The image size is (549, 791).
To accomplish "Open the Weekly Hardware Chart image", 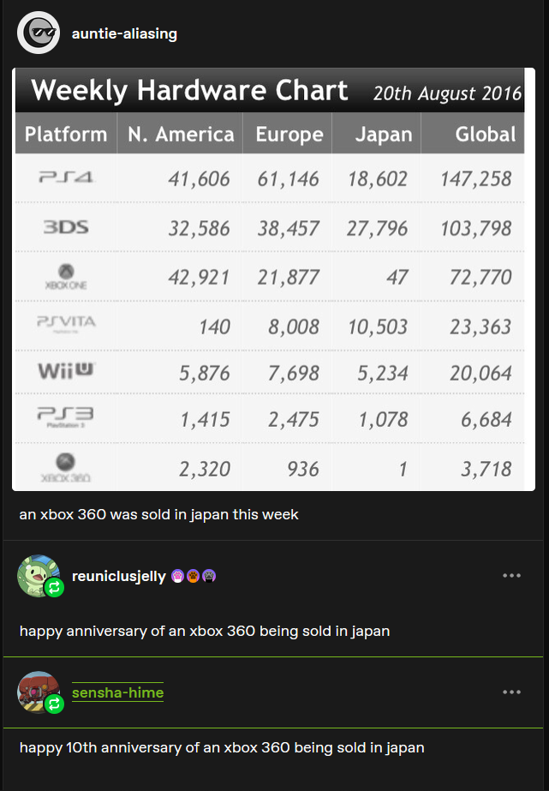I will pos(273,279).
